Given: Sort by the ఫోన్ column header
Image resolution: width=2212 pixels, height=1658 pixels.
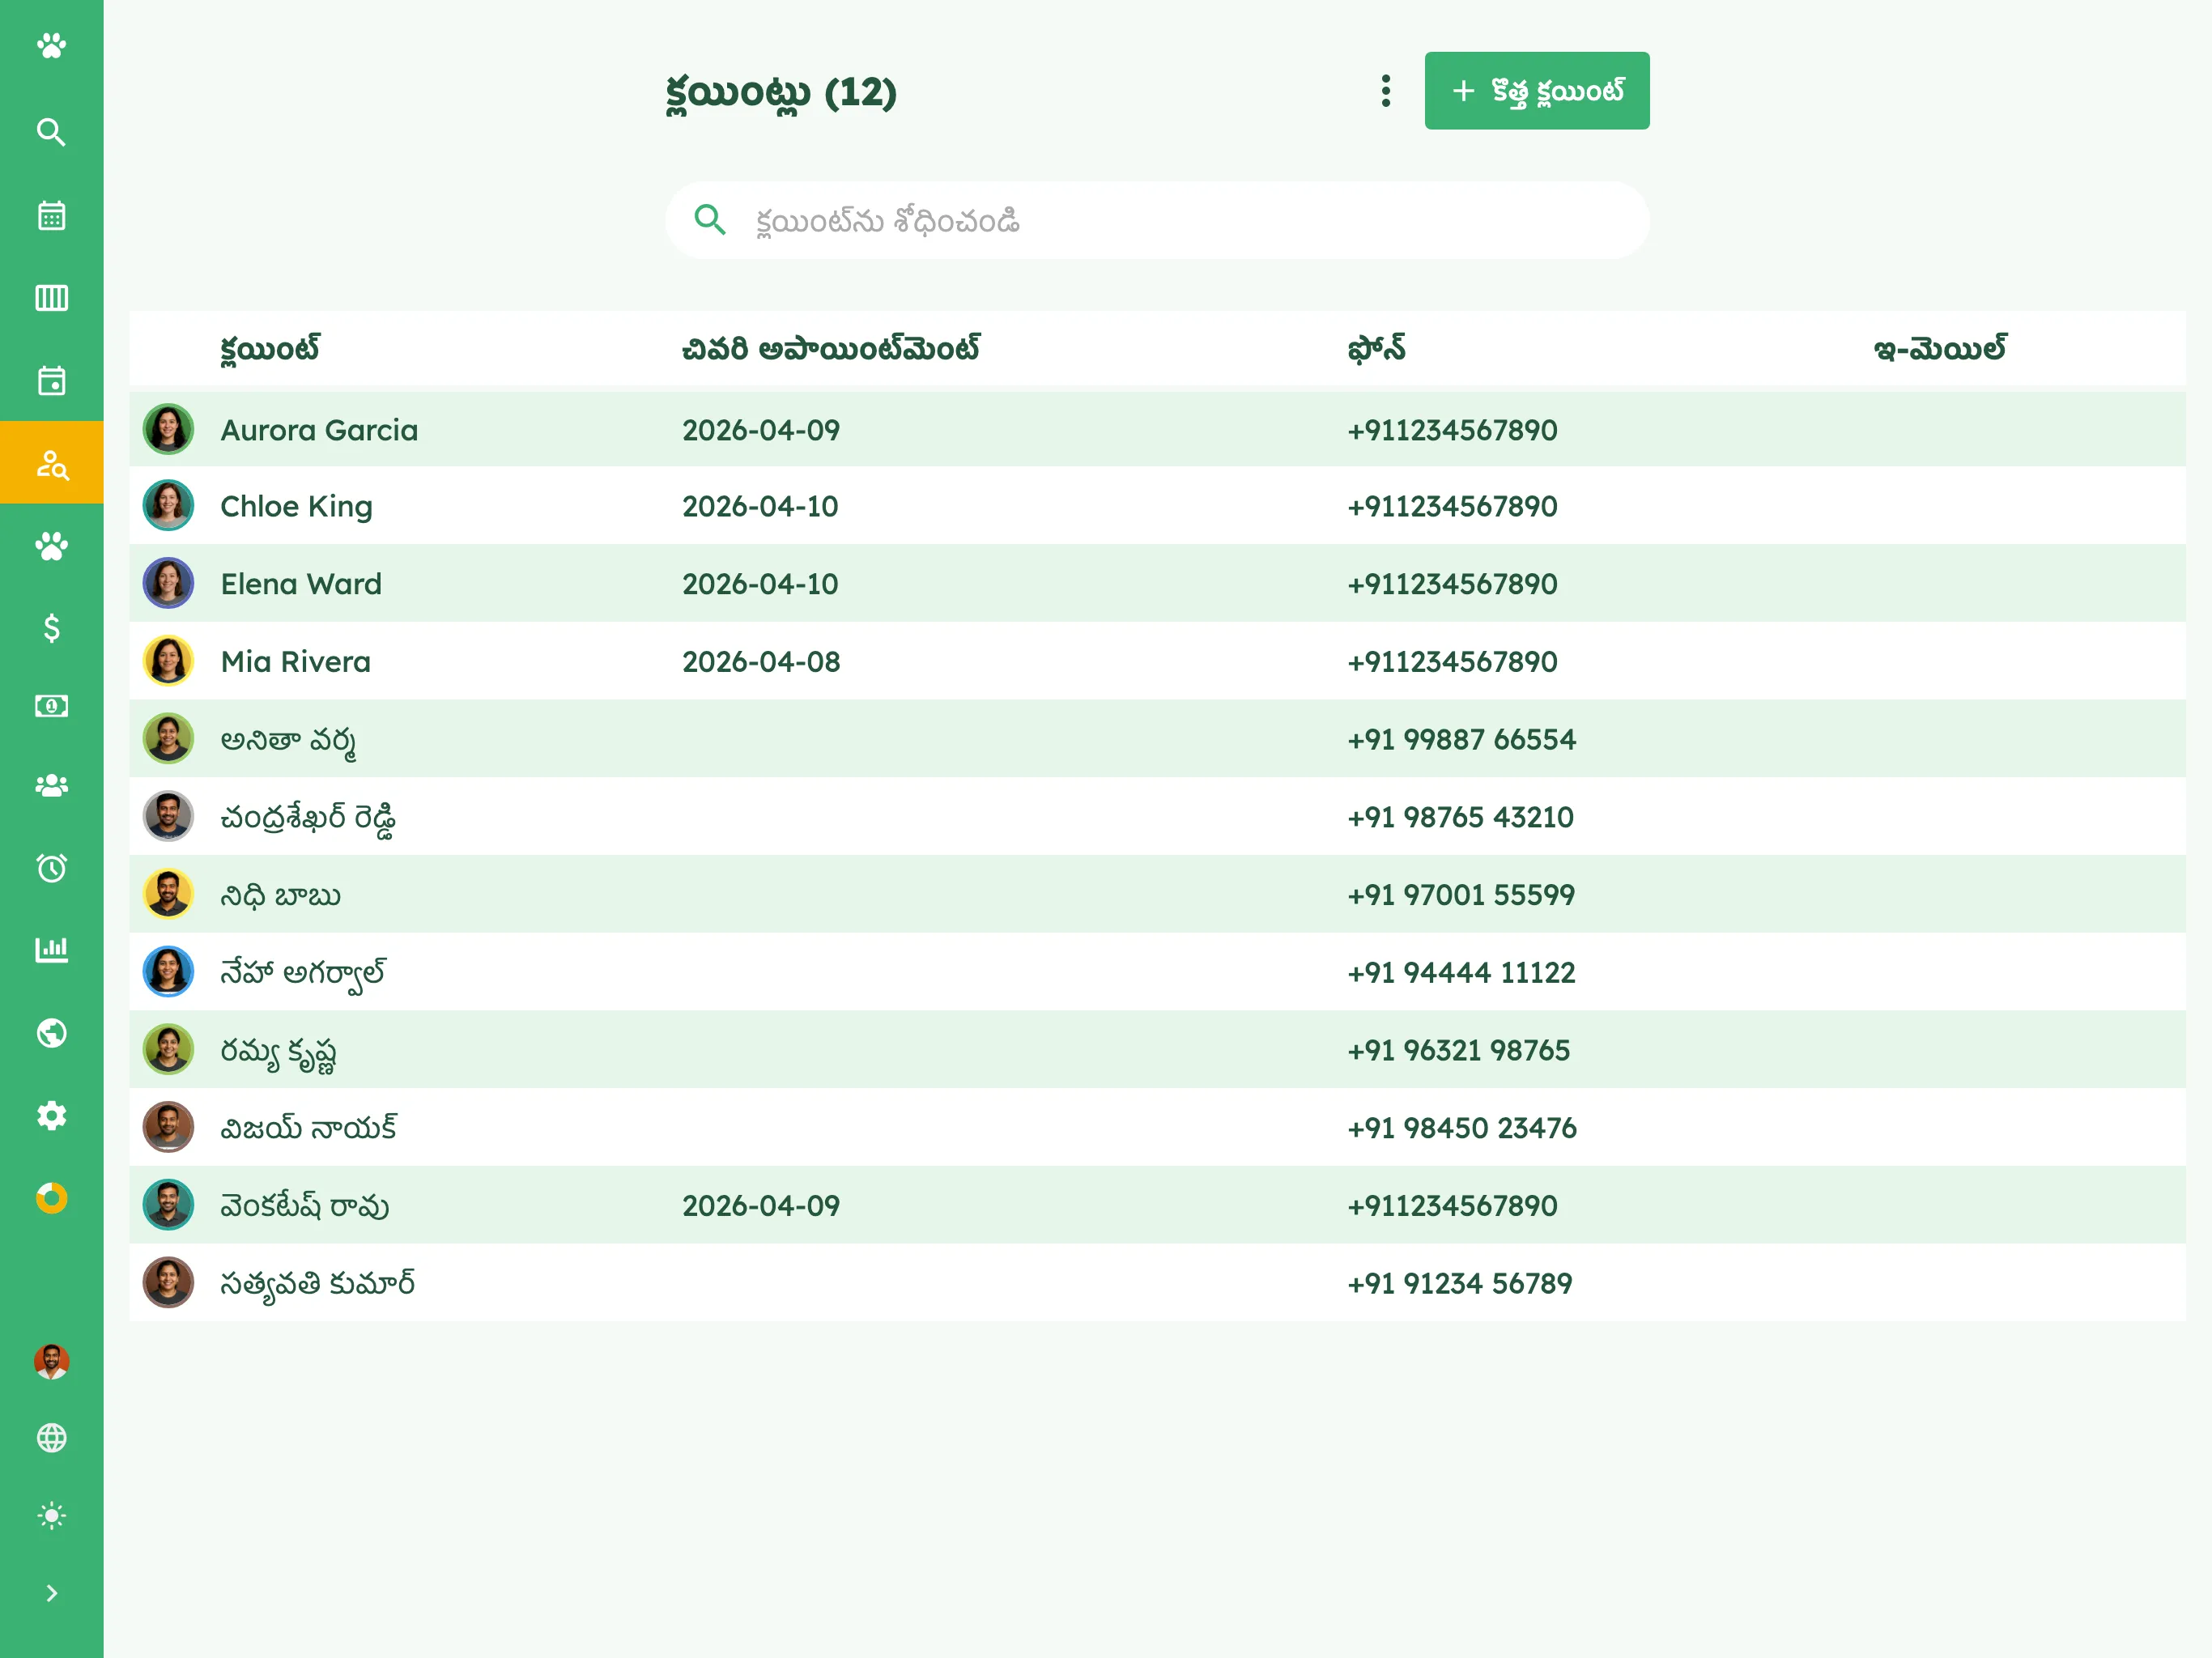Looking at the screenshot, I should 1376,349.
